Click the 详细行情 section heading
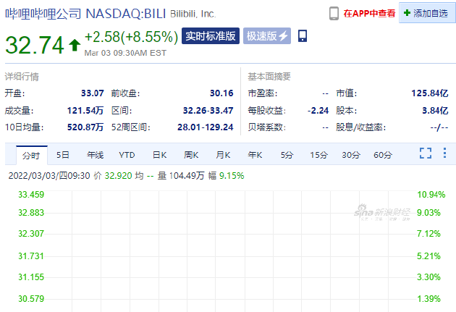Viewport: 456px width, 312px height. (x=22, y=77)
